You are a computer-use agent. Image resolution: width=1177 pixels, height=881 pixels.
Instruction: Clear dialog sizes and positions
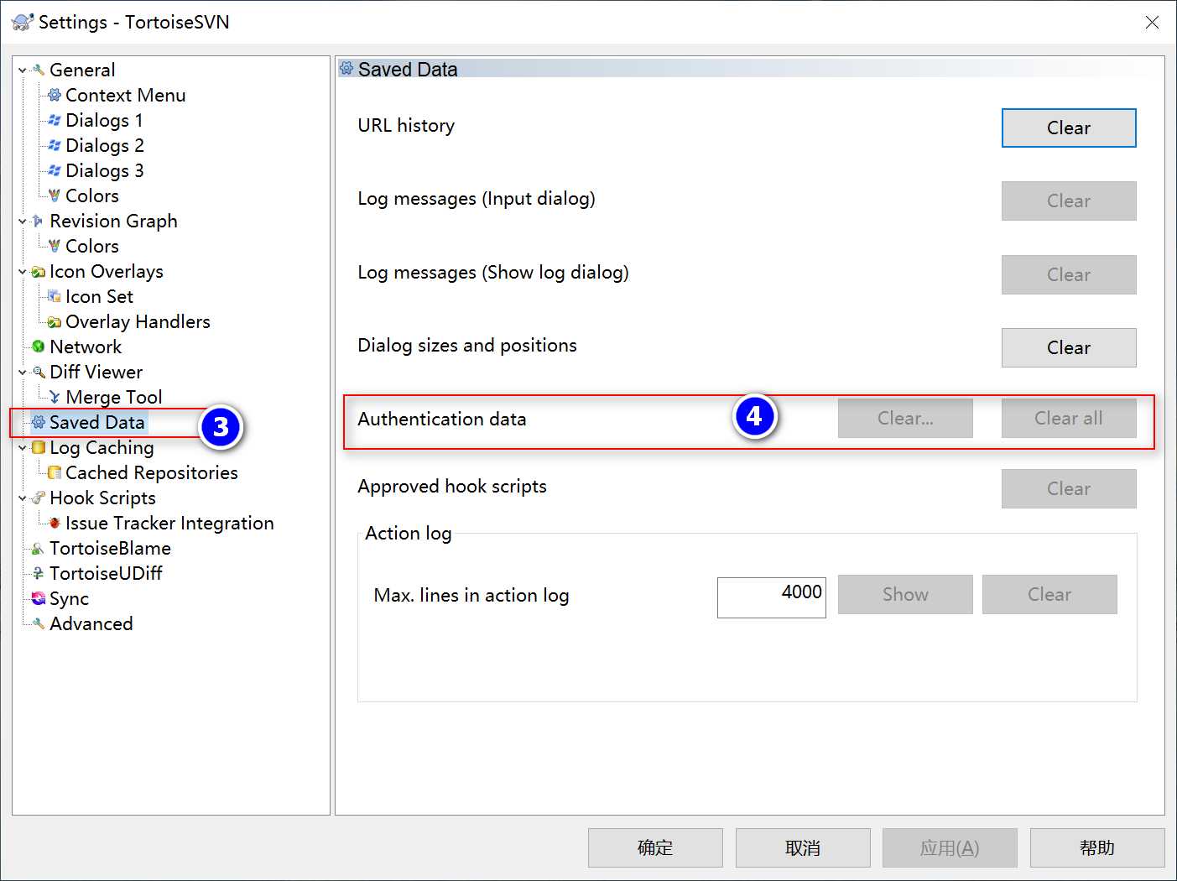coord(1069,347)
